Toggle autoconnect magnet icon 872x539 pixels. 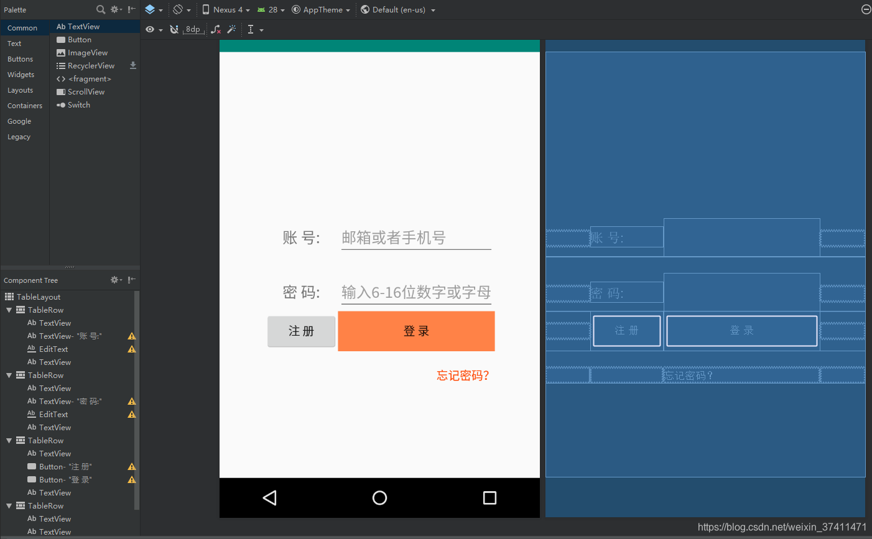174,29
